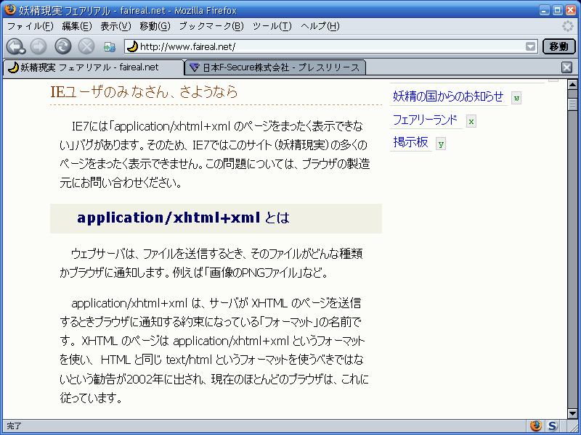Open the 編集(E) menu
Viewport: 581px width, 435px height.
[x=77, y=26]
